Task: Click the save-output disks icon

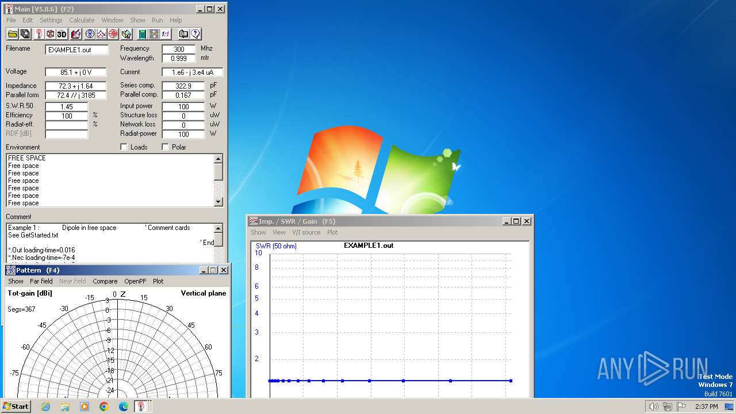Action: point(25,34)
